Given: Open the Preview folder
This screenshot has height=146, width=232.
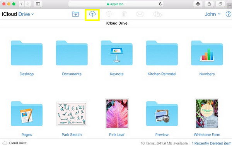Looking at the screenshot, I should [x=162, y=114].
